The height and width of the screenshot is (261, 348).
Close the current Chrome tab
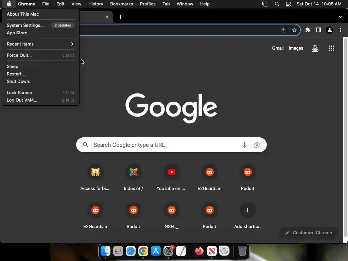107,17
